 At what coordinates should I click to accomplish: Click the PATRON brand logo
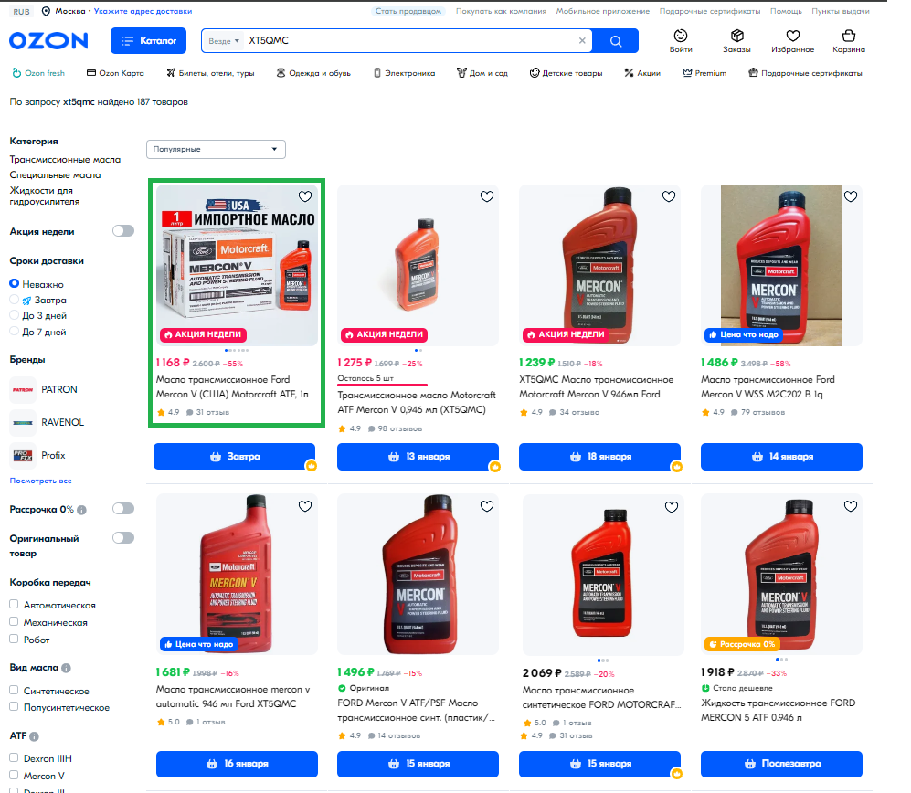[23, 390]
